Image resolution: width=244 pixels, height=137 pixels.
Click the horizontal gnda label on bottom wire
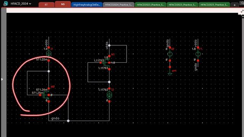pyautogui.click(x=55, y=118)
